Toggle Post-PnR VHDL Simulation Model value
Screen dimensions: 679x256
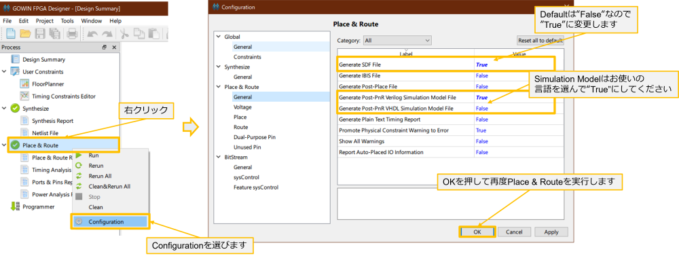482,108
